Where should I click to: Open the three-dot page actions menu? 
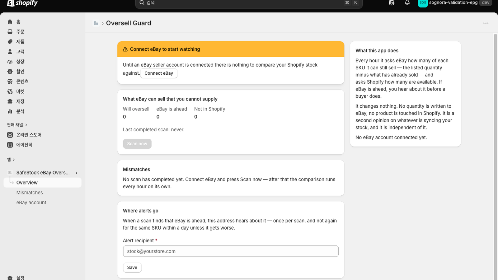point(486,23)
